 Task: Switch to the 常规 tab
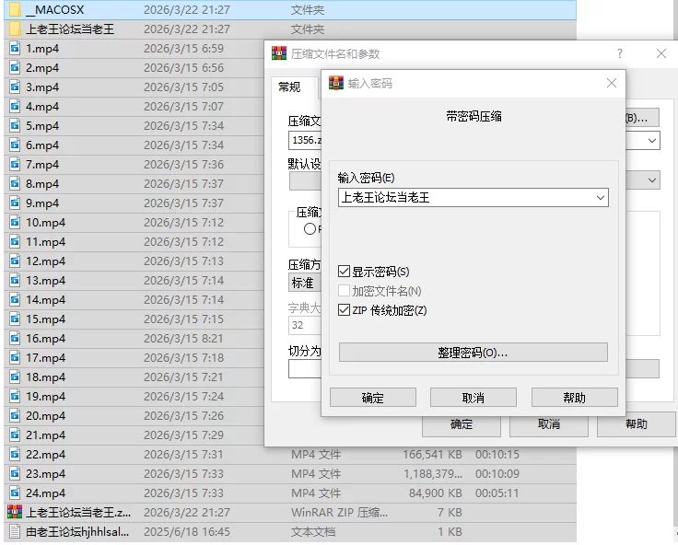289,87
